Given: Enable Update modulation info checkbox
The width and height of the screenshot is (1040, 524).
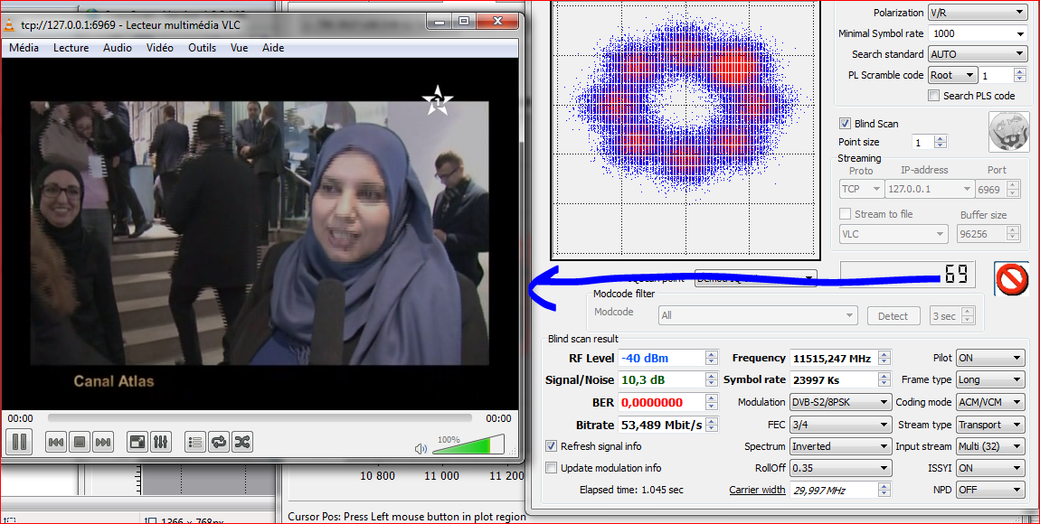Looking at the screenshot, I should click(552, 468).
